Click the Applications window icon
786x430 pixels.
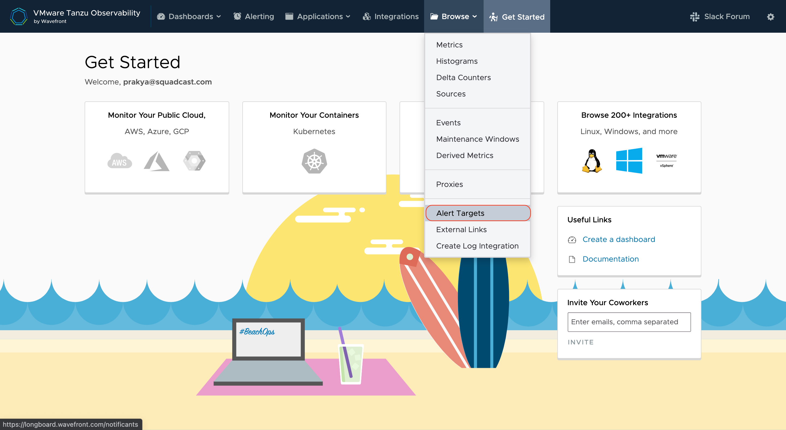pyautogui.click(x=289, y=16)
